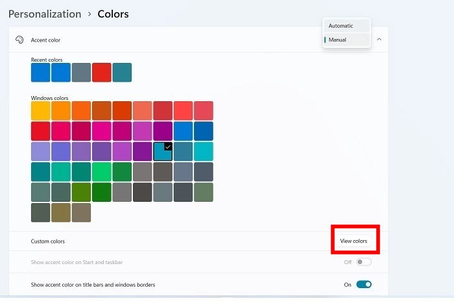Collapse the Accent color section chevron
This screenshot has width=454, height=305.
[x=379, y=40]
